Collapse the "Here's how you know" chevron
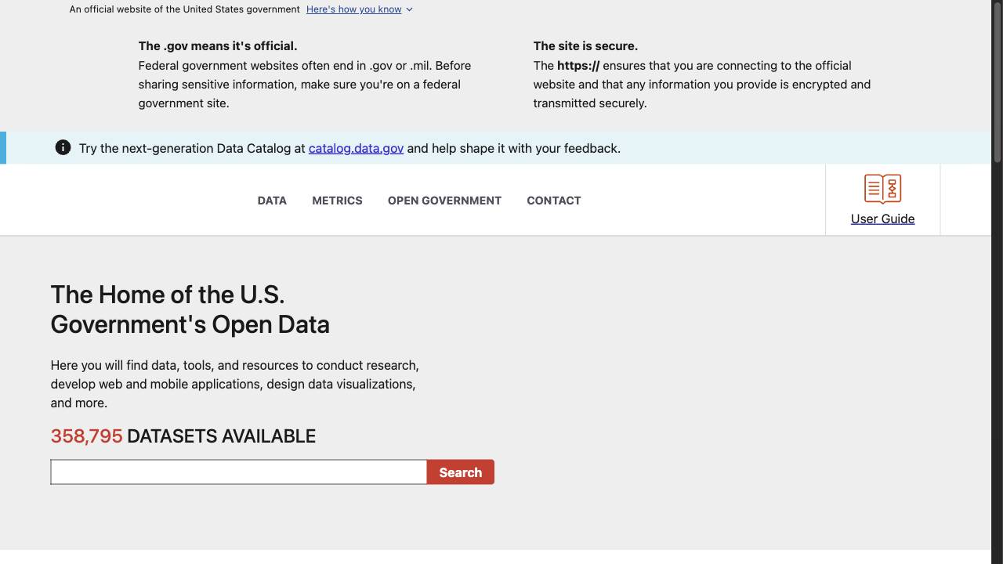The image size is (1003, 564). (x=409, y=9)
